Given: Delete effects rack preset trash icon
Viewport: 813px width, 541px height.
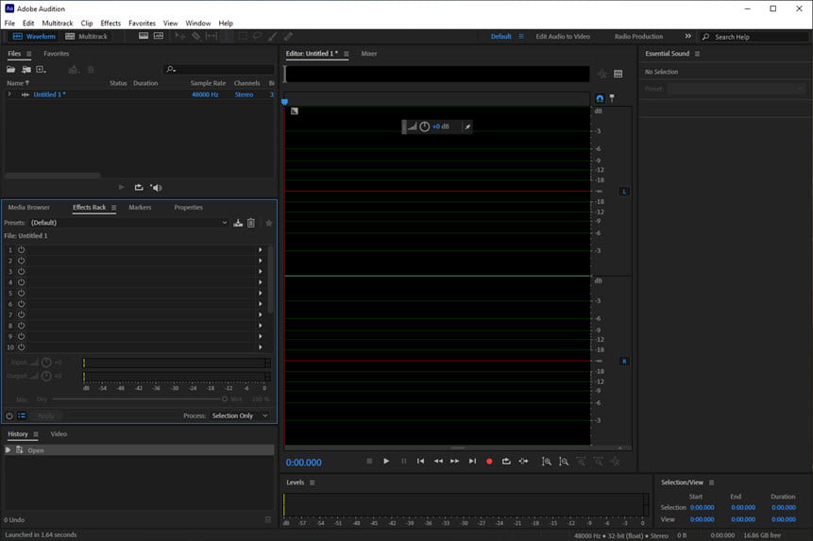Looking at the screenshot, I should coord(251,223).
